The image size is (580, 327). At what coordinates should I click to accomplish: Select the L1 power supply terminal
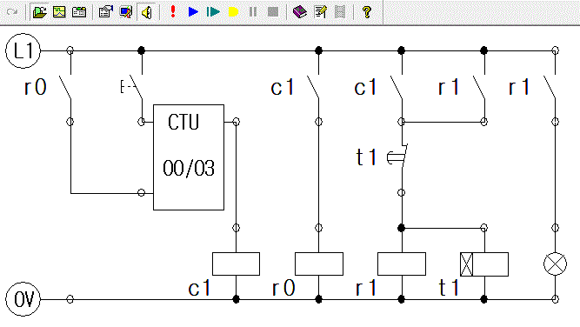click(x=23, y=50)
